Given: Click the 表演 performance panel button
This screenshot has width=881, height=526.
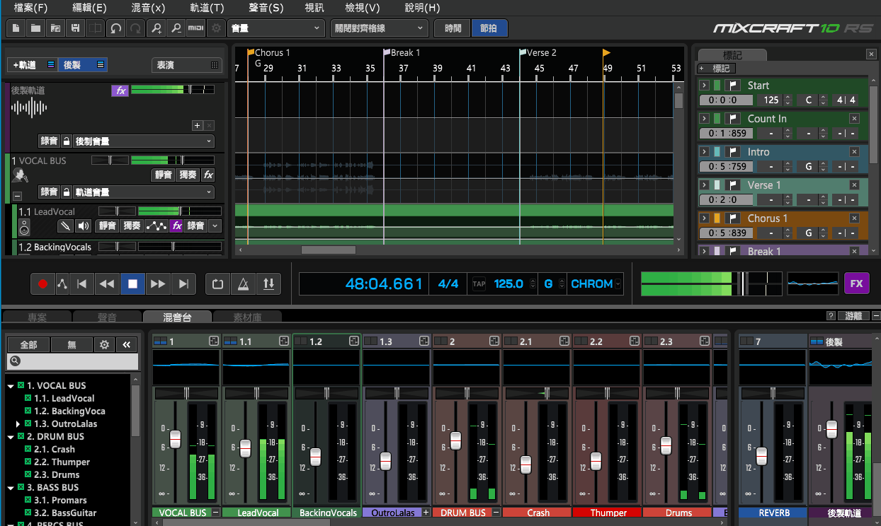Looking at the screenshot, I should click(186, 65).
